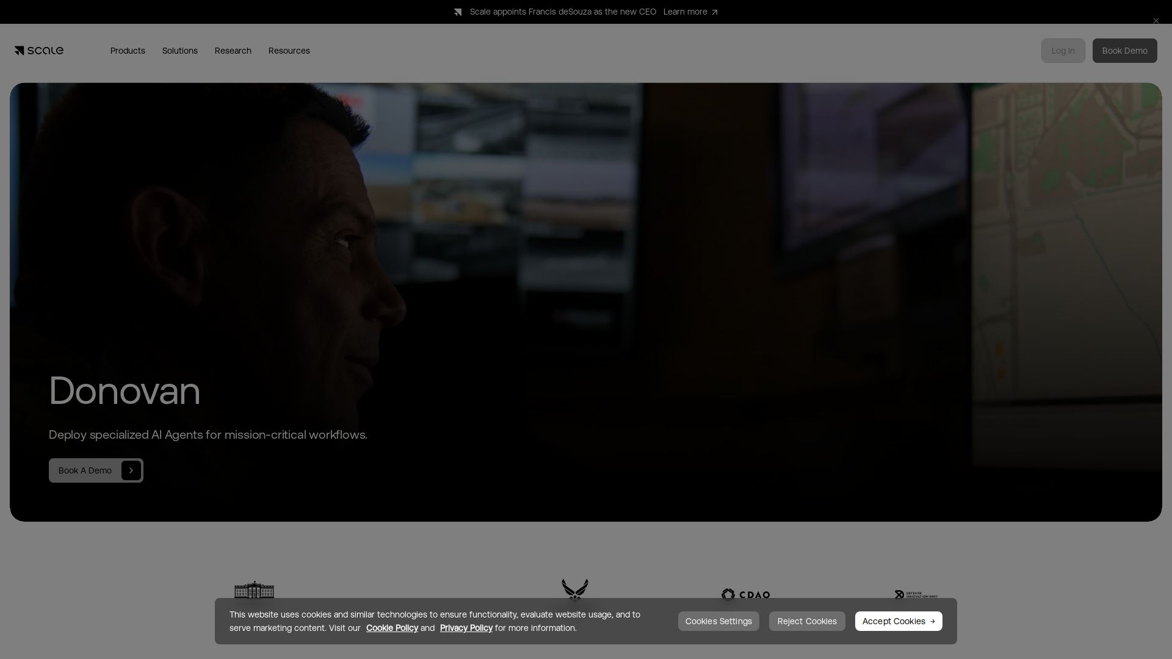Open Cookies Settings

click(718, 621)
